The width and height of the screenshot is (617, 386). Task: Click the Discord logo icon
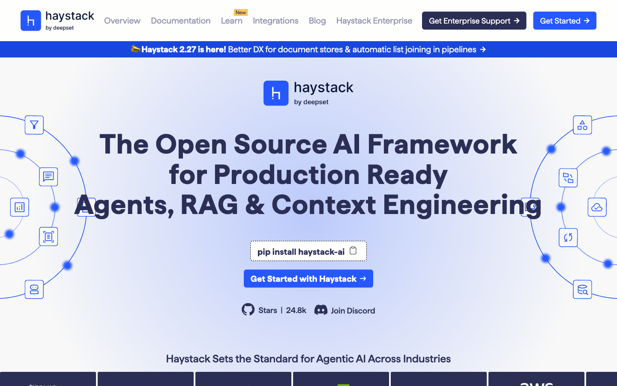tap(321, 310)
